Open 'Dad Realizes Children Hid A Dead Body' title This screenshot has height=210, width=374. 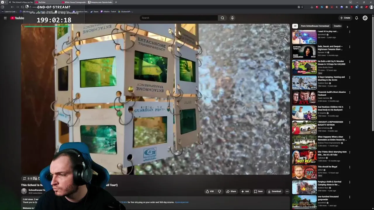pyautogui.click(x=330, y=108)
